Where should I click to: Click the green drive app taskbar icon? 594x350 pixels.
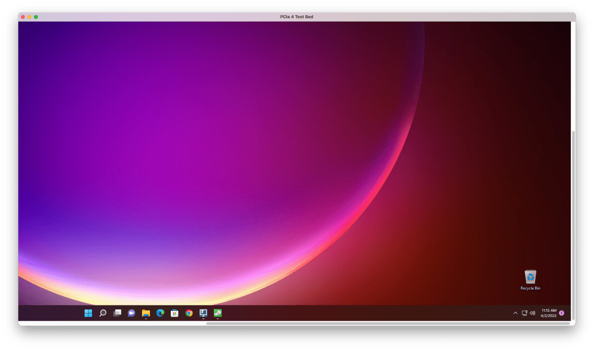217,313
